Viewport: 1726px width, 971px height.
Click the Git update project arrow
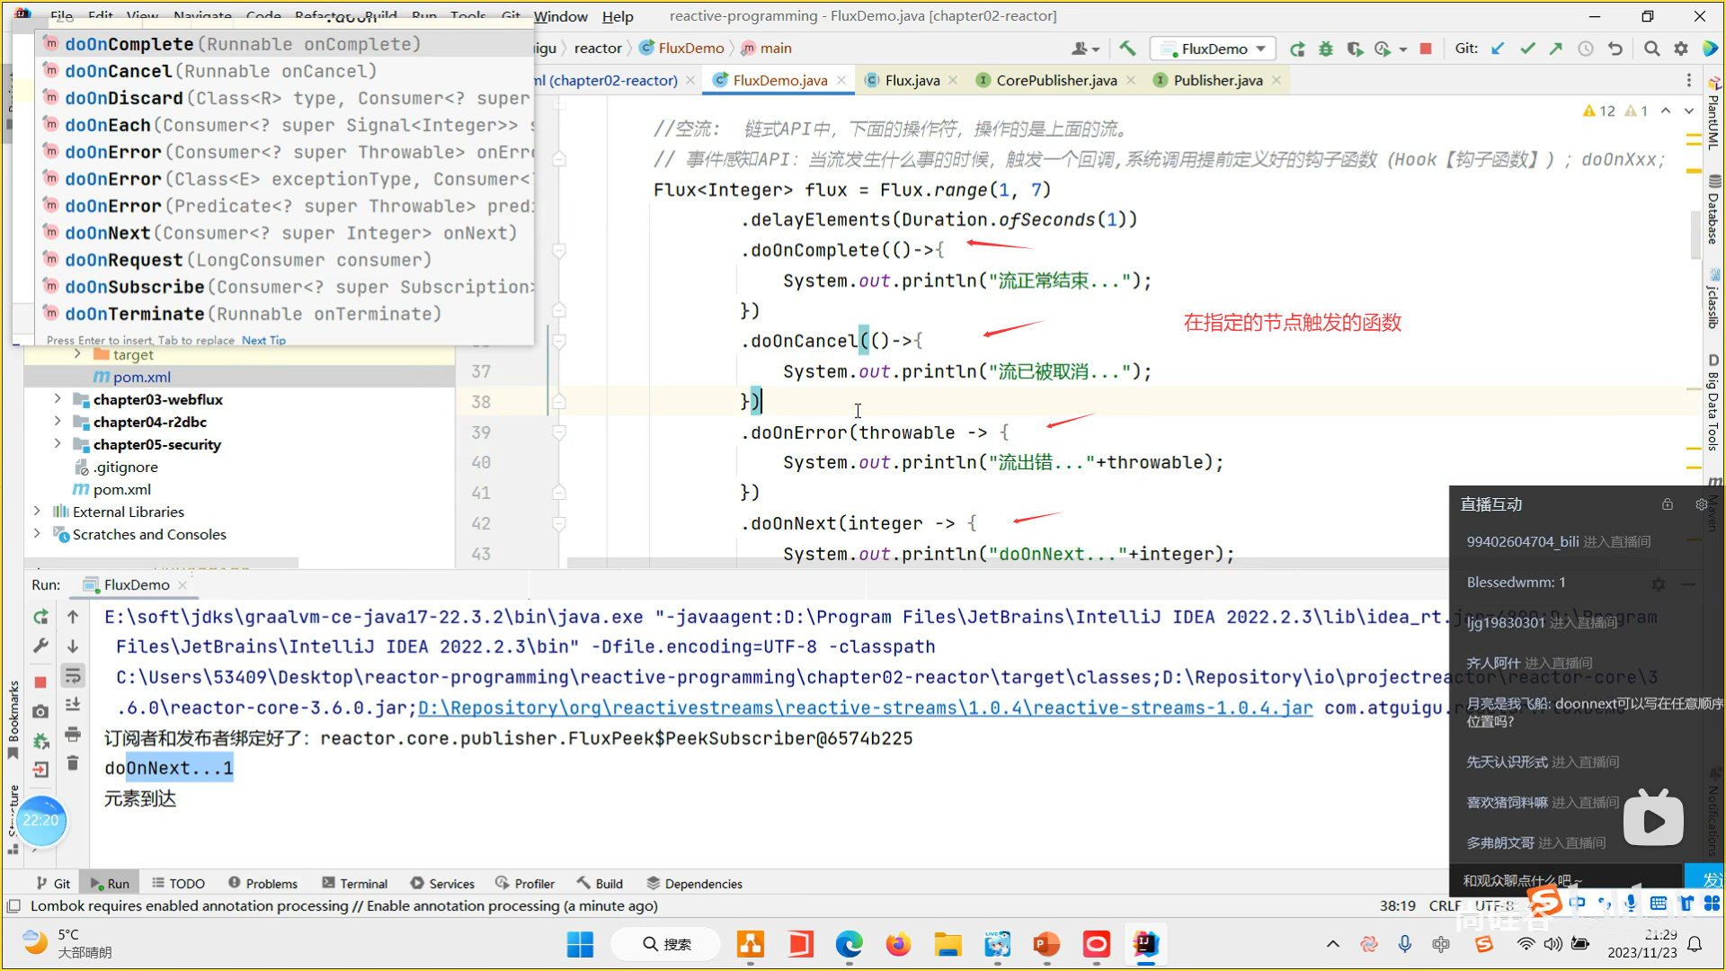1498,49
